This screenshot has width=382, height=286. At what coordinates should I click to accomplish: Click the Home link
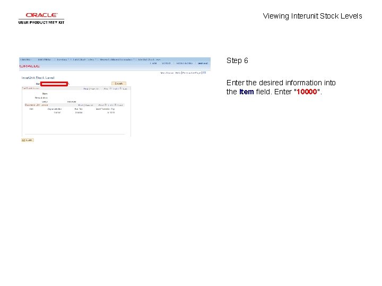[x=153, y=63]
